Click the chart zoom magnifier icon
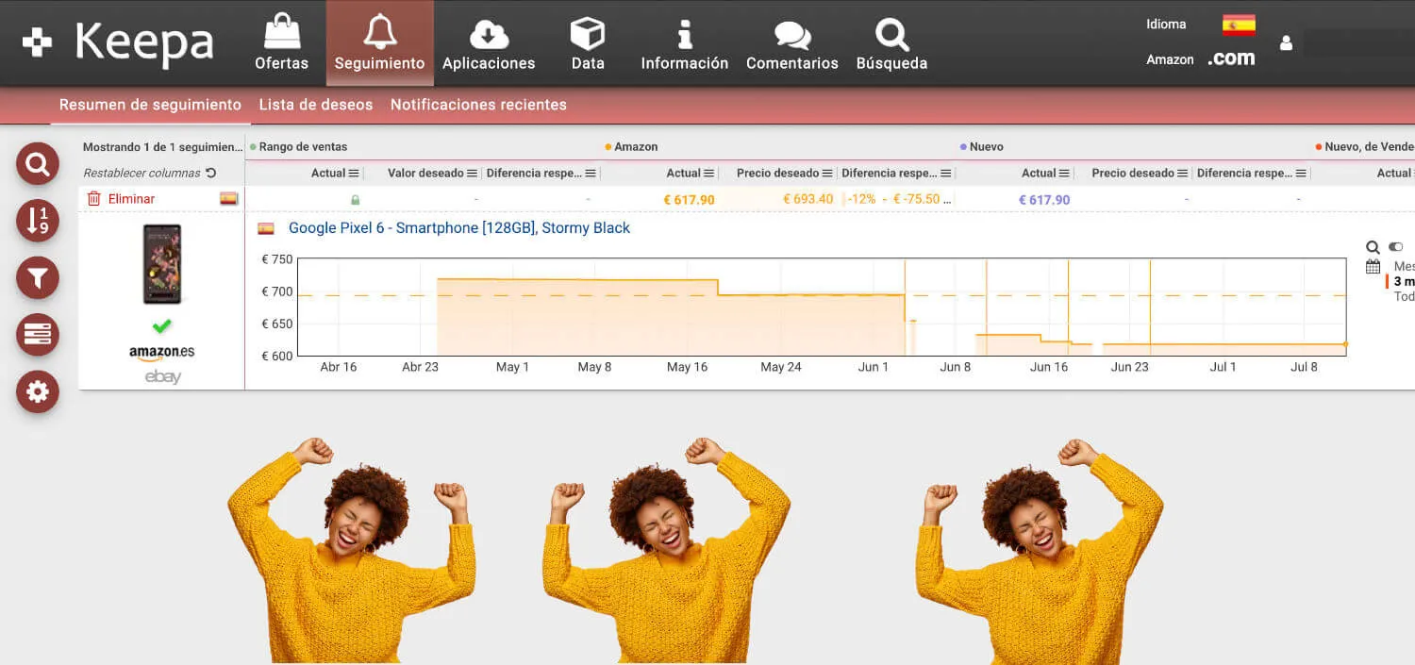1415x665 pixels. pyautogui.click(x=1373, y=247)
